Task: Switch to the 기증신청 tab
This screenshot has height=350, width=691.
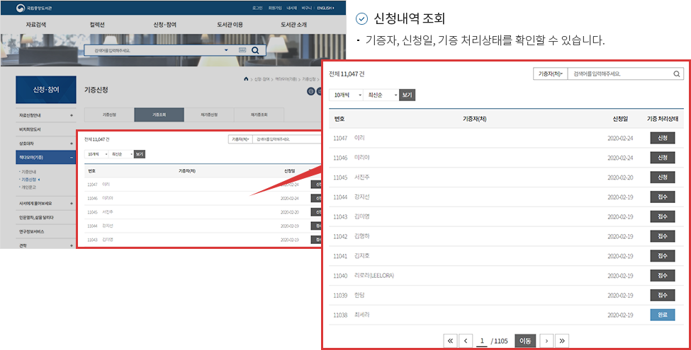Action: click(x=108, y=115)
